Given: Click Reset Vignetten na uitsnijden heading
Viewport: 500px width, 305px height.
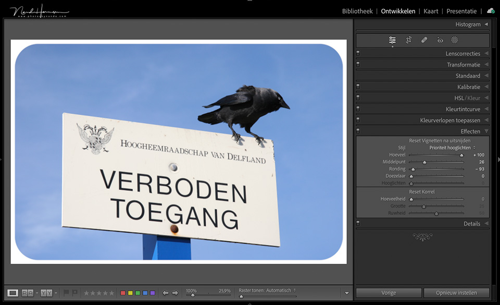Looking at the screenshot, I should (x=440, y=140).
